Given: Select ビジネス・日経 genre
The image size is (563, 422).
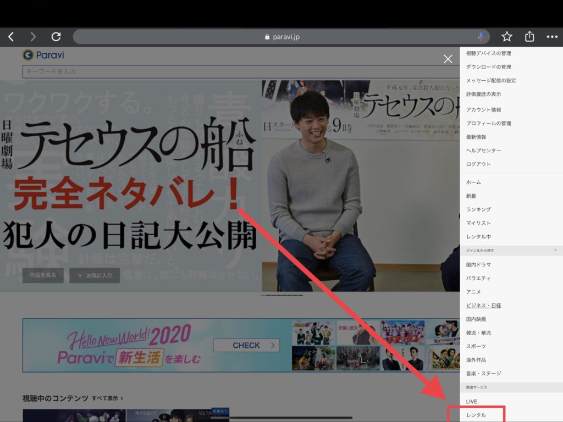Looking at the screenshot, I should pyautogui.click(x=483, y=306).
